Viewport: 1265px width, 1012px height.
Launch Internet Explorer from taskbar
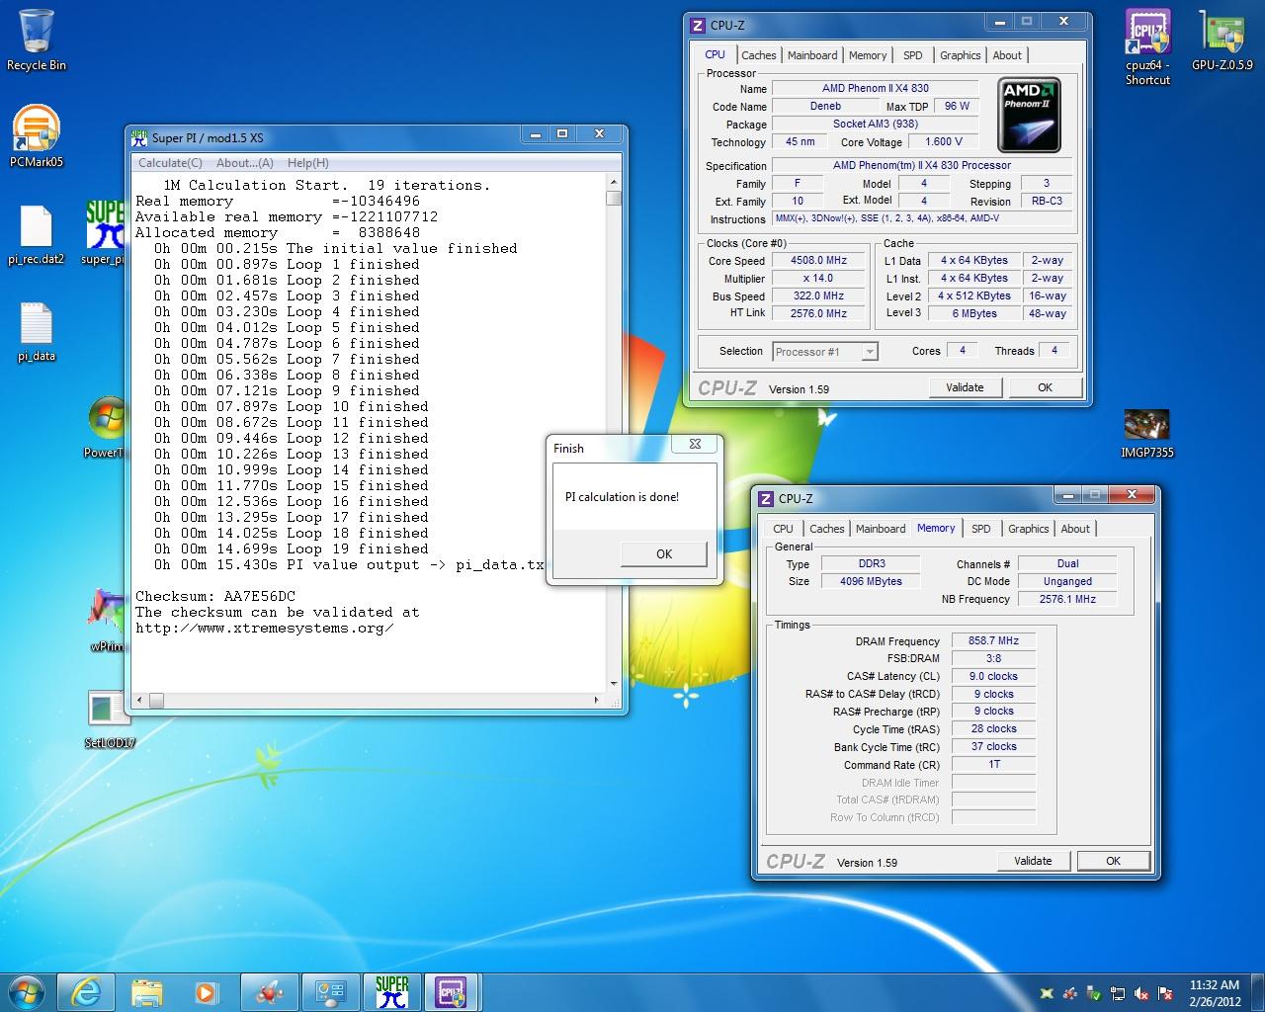(86, 991)
